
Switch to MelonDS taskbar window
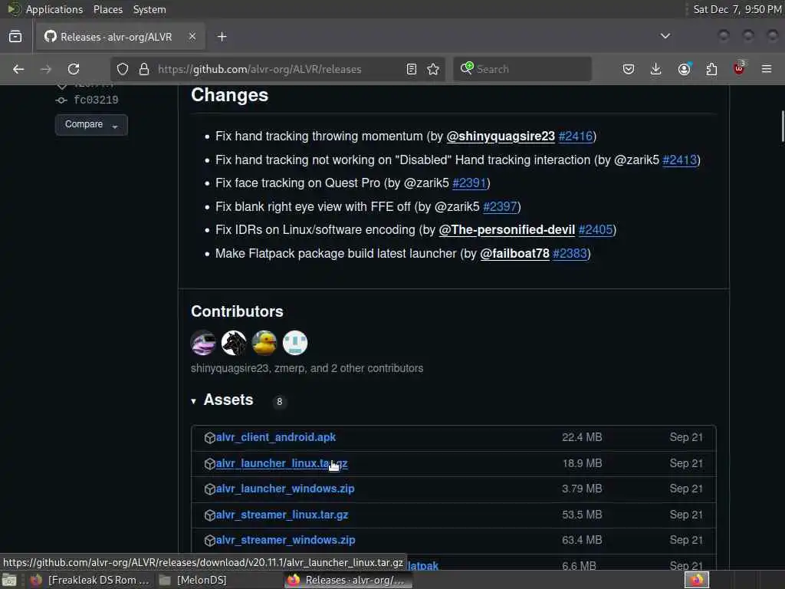193,580
